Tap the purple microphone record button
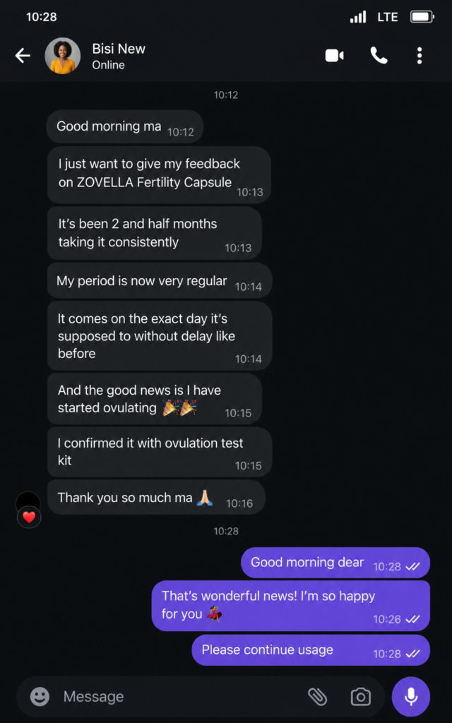The image size is (452, 723). 410,696
